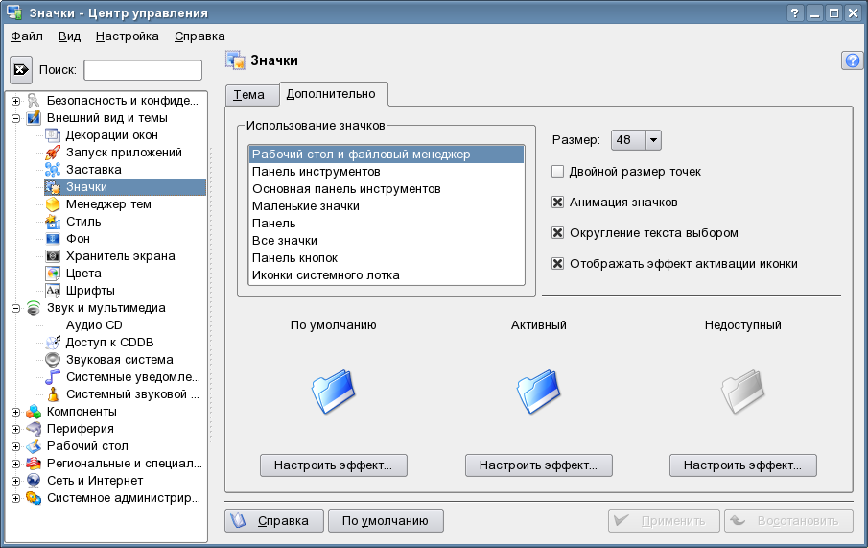The height and width of the screenshot is (548, 868).
Task: Click Настроить эффект under Недоступный
Action: [x=743, y=465]
